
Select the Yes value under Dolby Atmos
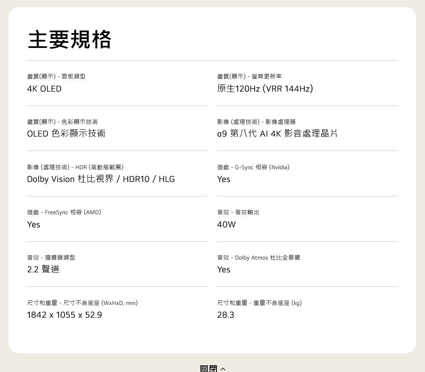click(224, 269)
